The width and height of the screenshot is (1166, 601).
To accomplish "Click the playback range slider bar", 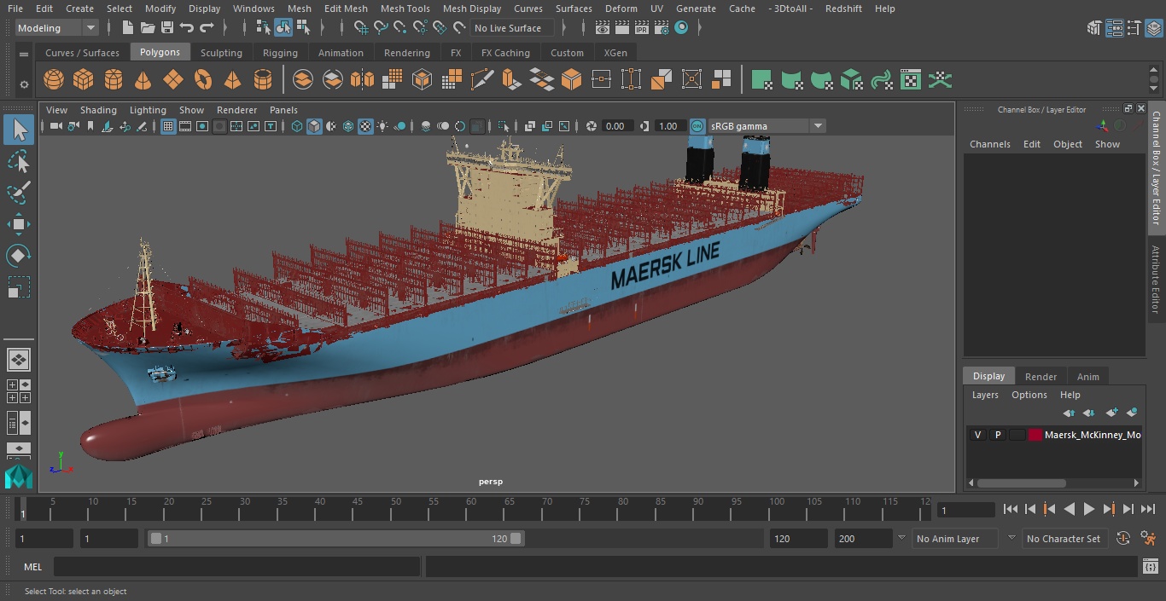I will pos(336,539).
